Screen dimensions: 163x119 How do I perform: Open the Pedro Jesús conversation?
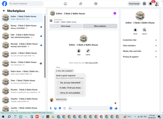point(22,73)
